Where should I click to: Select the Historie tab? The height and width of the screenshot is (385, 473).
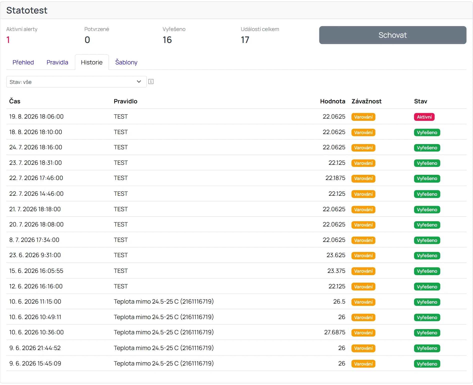[92, 62]
